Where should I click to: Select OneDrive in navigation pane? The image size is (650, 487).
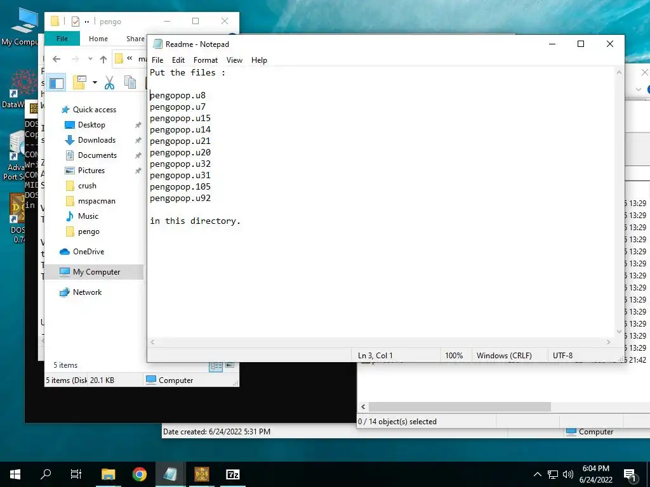pyautogui.click(x=88, y=252)
